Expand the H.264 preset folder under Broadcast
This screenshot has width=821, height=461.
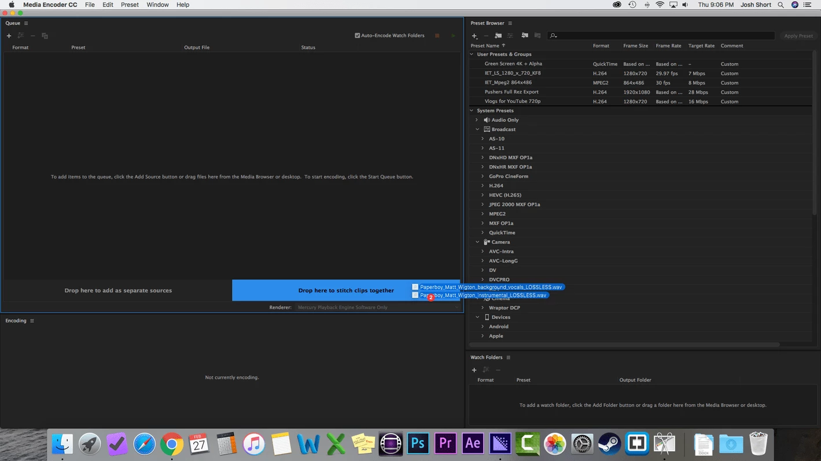483,186
